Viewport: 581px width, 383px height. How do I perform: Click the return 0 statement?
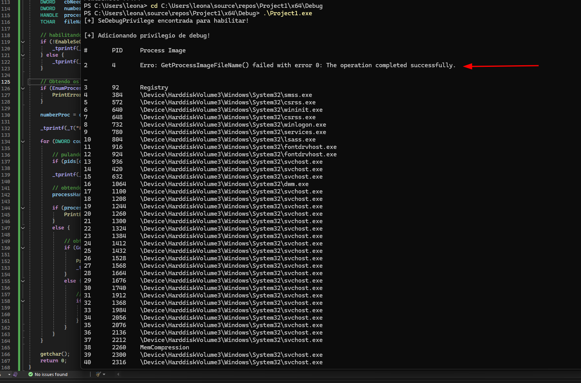pos(53,361)
